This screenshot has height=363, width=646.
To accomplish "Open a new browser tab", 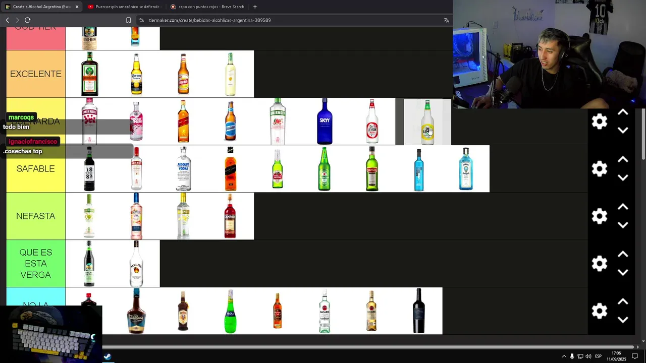I will [255, 7].
